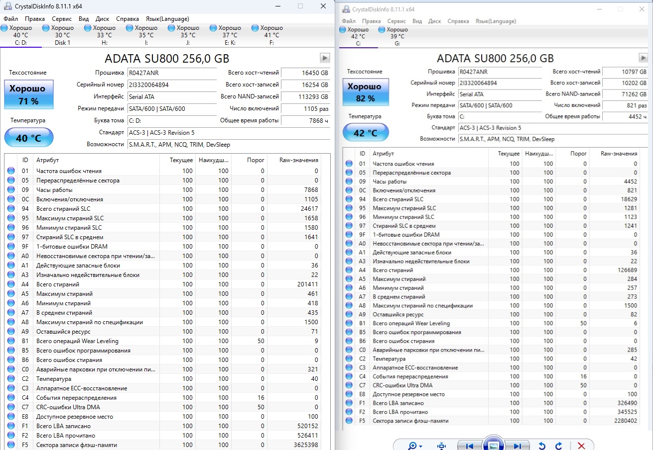The image size is (653, 450).
Task: Click health status Хорошо 71 % button
Action: tap(28, 95)
